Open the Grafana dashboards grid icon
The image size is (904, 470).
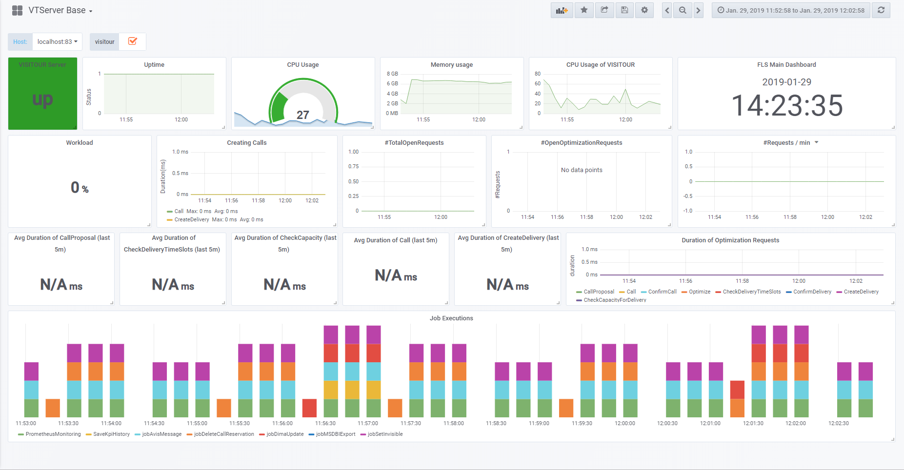[x=18, y=10]
